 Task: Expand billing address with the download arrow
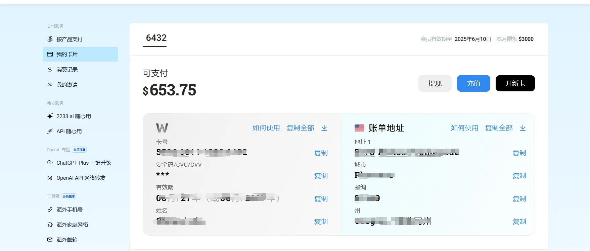(523, 128)
